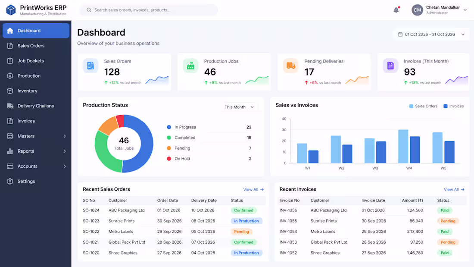
Task: Click customer Shree Graphics in sales orders
Action: pos(123,253)
